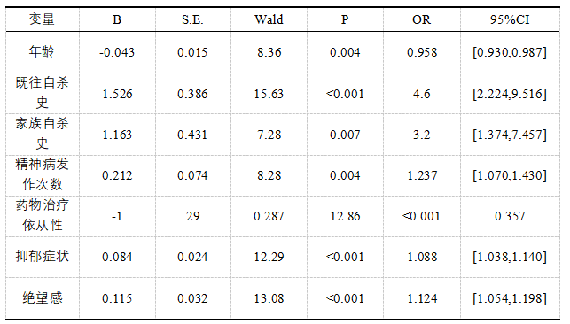Select the OR column header
The image size is (570, 324).
coord(421,19)
